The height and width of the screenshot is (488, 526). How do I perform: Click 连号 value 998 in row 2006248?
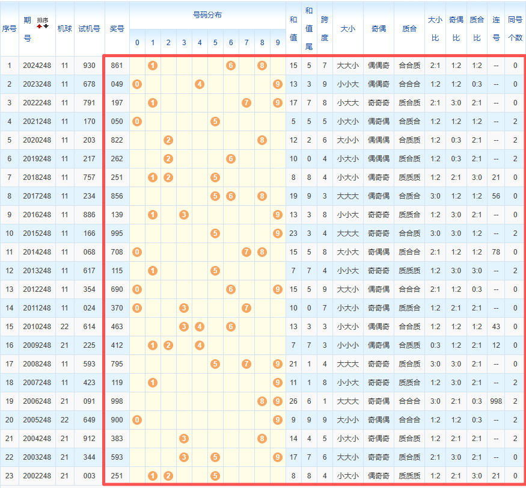point(496,401)
